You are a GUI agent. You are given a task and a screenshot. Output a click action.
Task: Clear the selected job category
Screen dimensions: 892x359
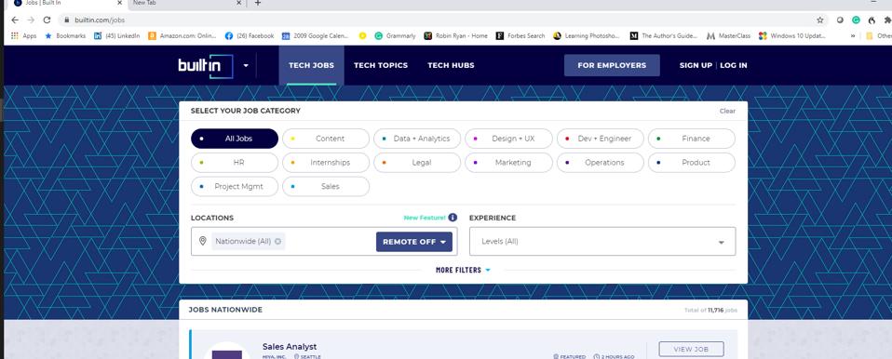click(727, 112)
